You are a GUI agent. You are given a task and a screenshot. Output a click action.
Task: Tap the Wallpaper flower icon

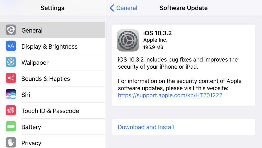[x=11, y=62]
